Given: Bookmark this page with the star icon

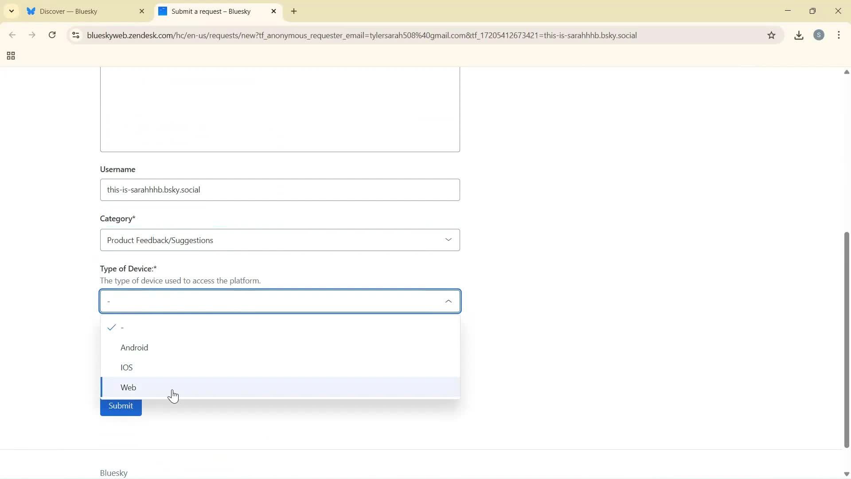Looking at the screenshot, I should 772,35.
